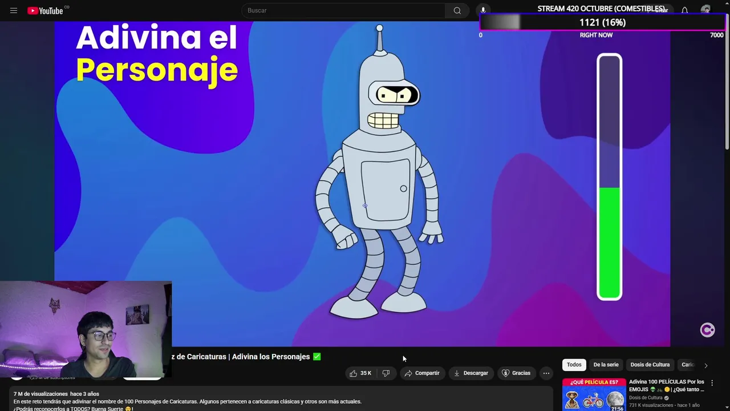Open the YouTube hamburger guide menu
The image size is (730, 411).
click(14, 10)
